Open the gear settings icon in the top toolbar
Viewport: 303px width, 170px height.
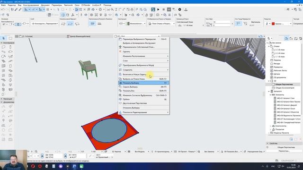click(180, 9)
